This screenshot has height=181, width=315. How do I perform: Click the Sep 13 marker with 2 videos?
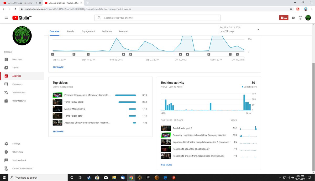tap(53, 54)
